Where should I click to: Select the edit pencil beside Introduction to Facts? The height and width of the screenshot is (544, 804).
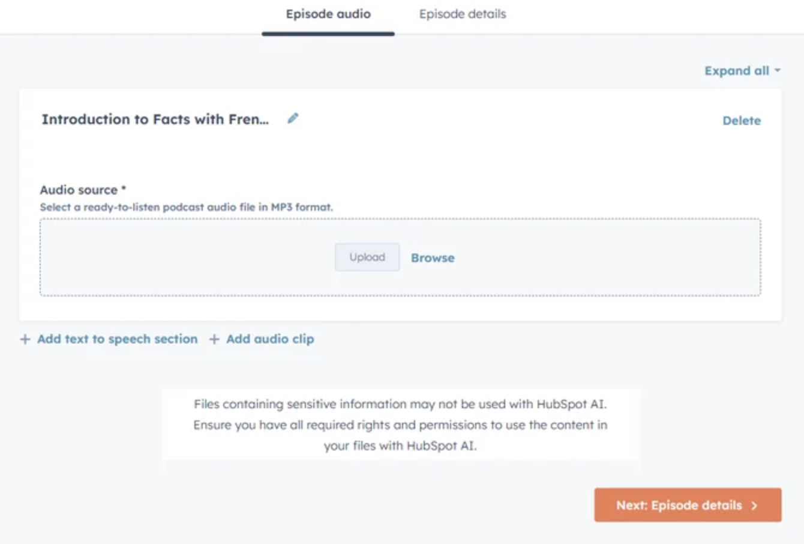[x=293, y=118]
